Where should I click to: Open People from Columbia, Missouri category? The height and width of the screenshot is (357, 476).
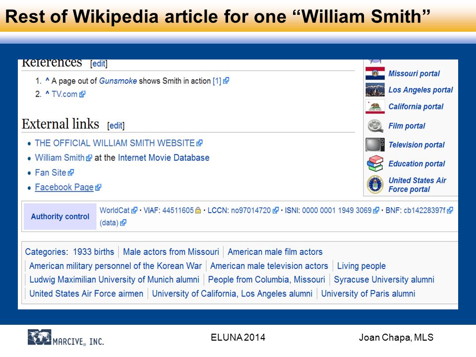coord(267,279)
